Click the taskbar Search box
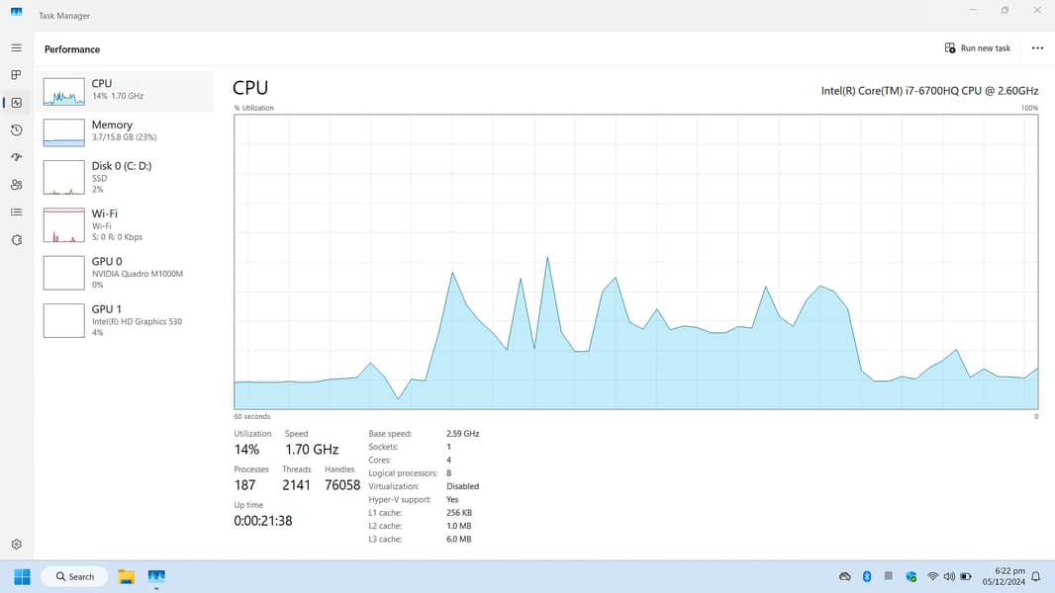 (x=75, y=576)
